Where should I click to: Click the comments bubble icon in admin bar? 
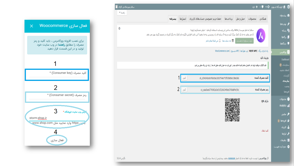tap(262, 7)
